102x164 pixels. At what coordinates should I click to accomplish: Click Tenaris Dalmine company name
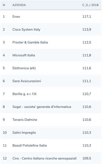pos(25,120)
